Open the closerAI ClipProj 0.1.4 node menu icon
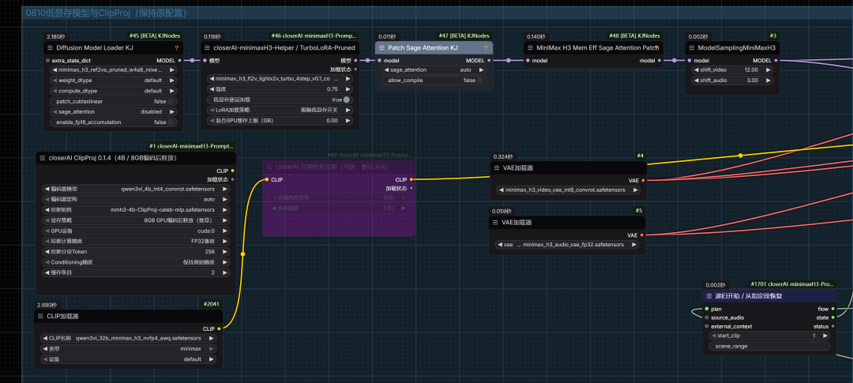The width and height of the screenshot is (853, 383). click(43, 158)
